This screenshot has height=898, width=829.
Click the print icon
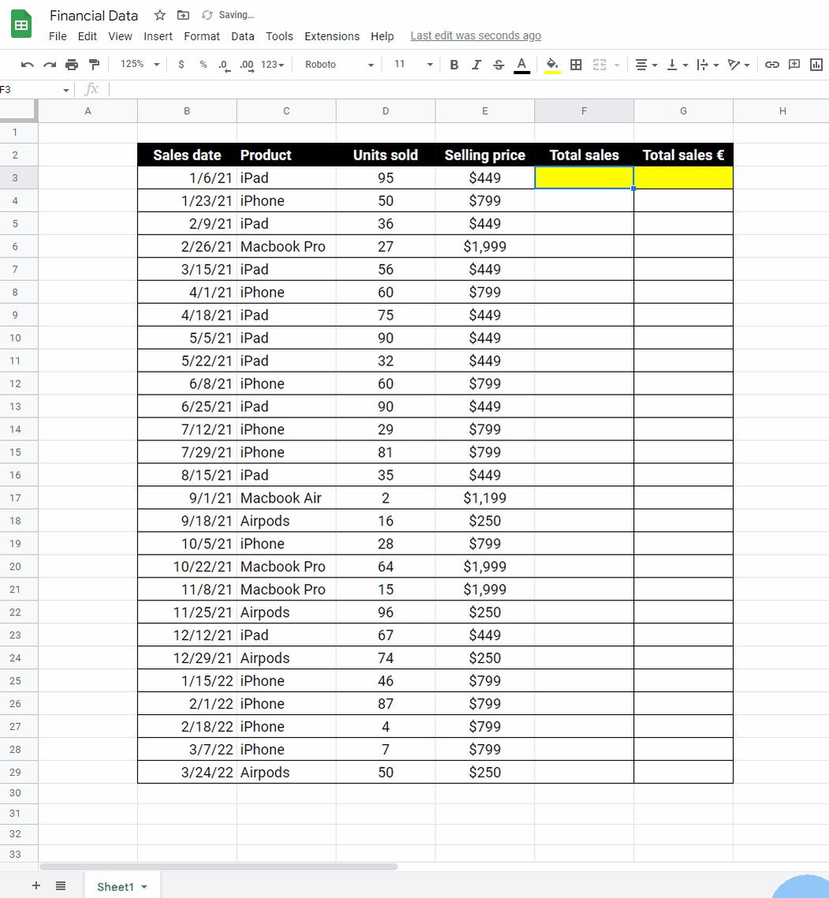coord(72,65)
